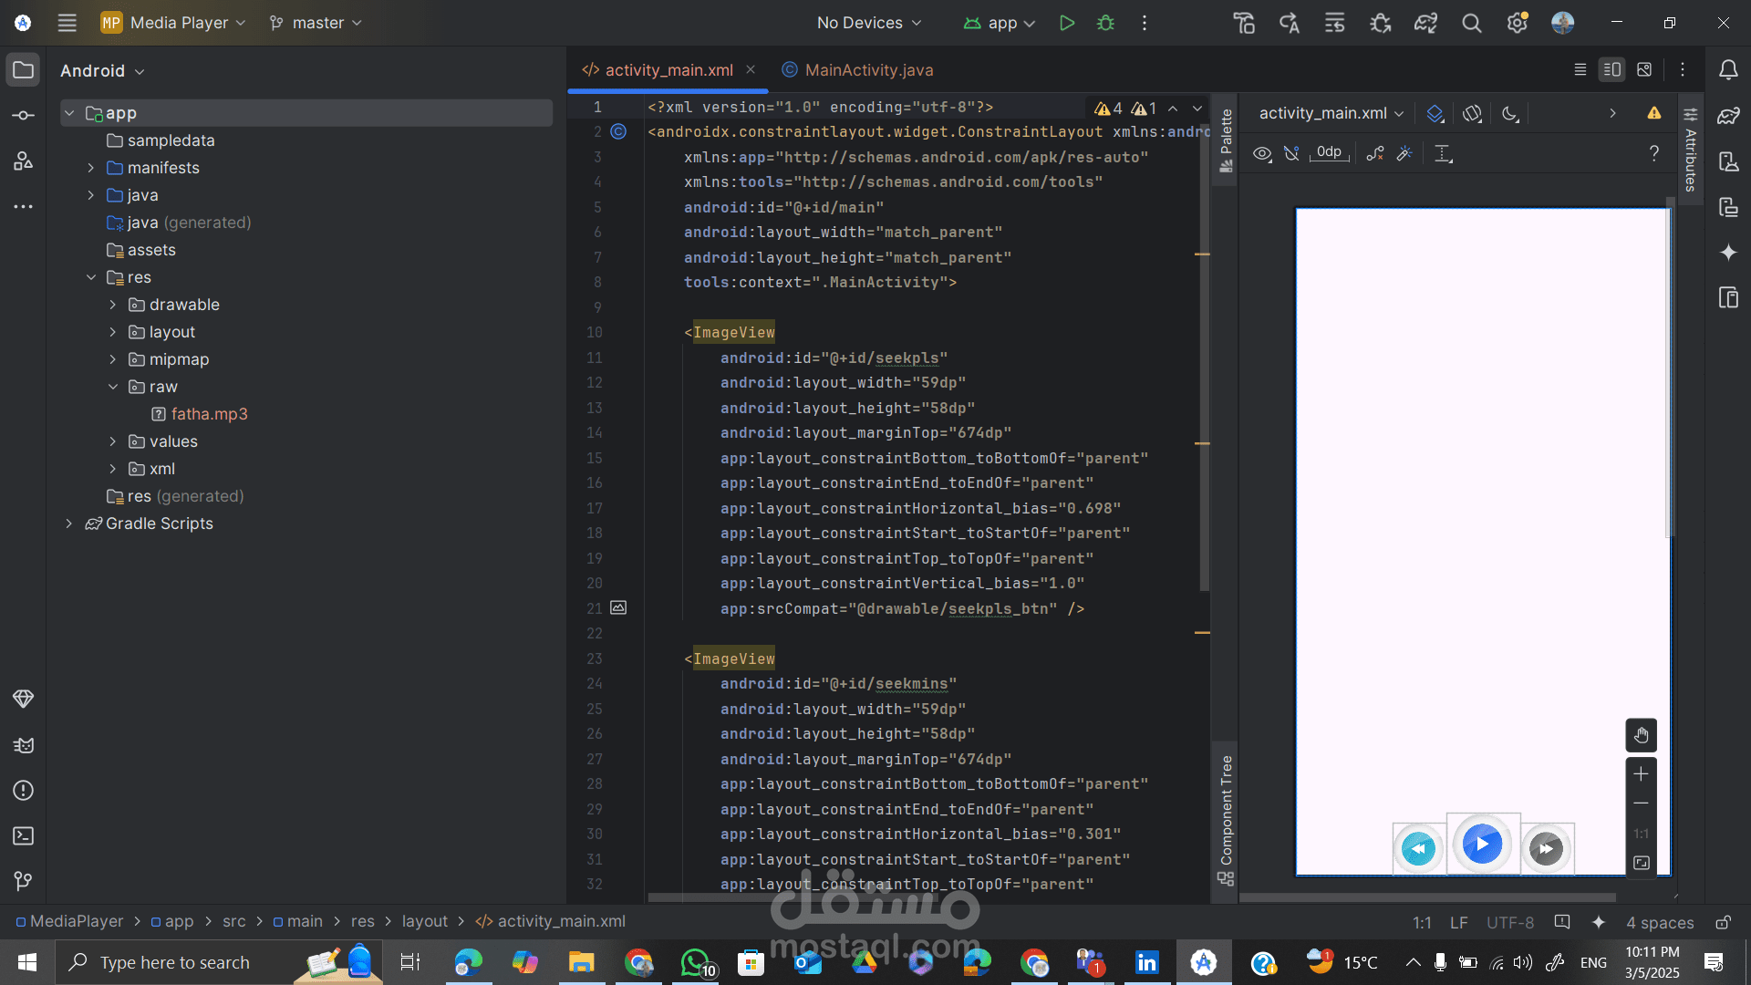Click the Debug app bug icon
The width and height of the screenshot is (1751, 985).
1105,23
